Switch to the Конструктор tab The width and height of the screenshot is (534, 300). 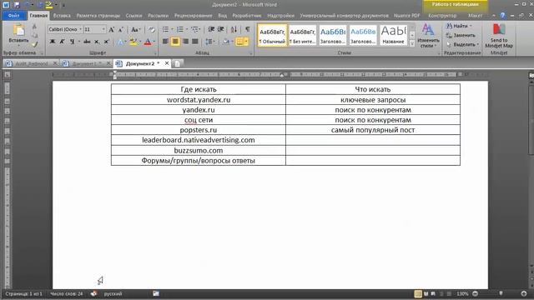pyautogui.click(x=442, y=16)
